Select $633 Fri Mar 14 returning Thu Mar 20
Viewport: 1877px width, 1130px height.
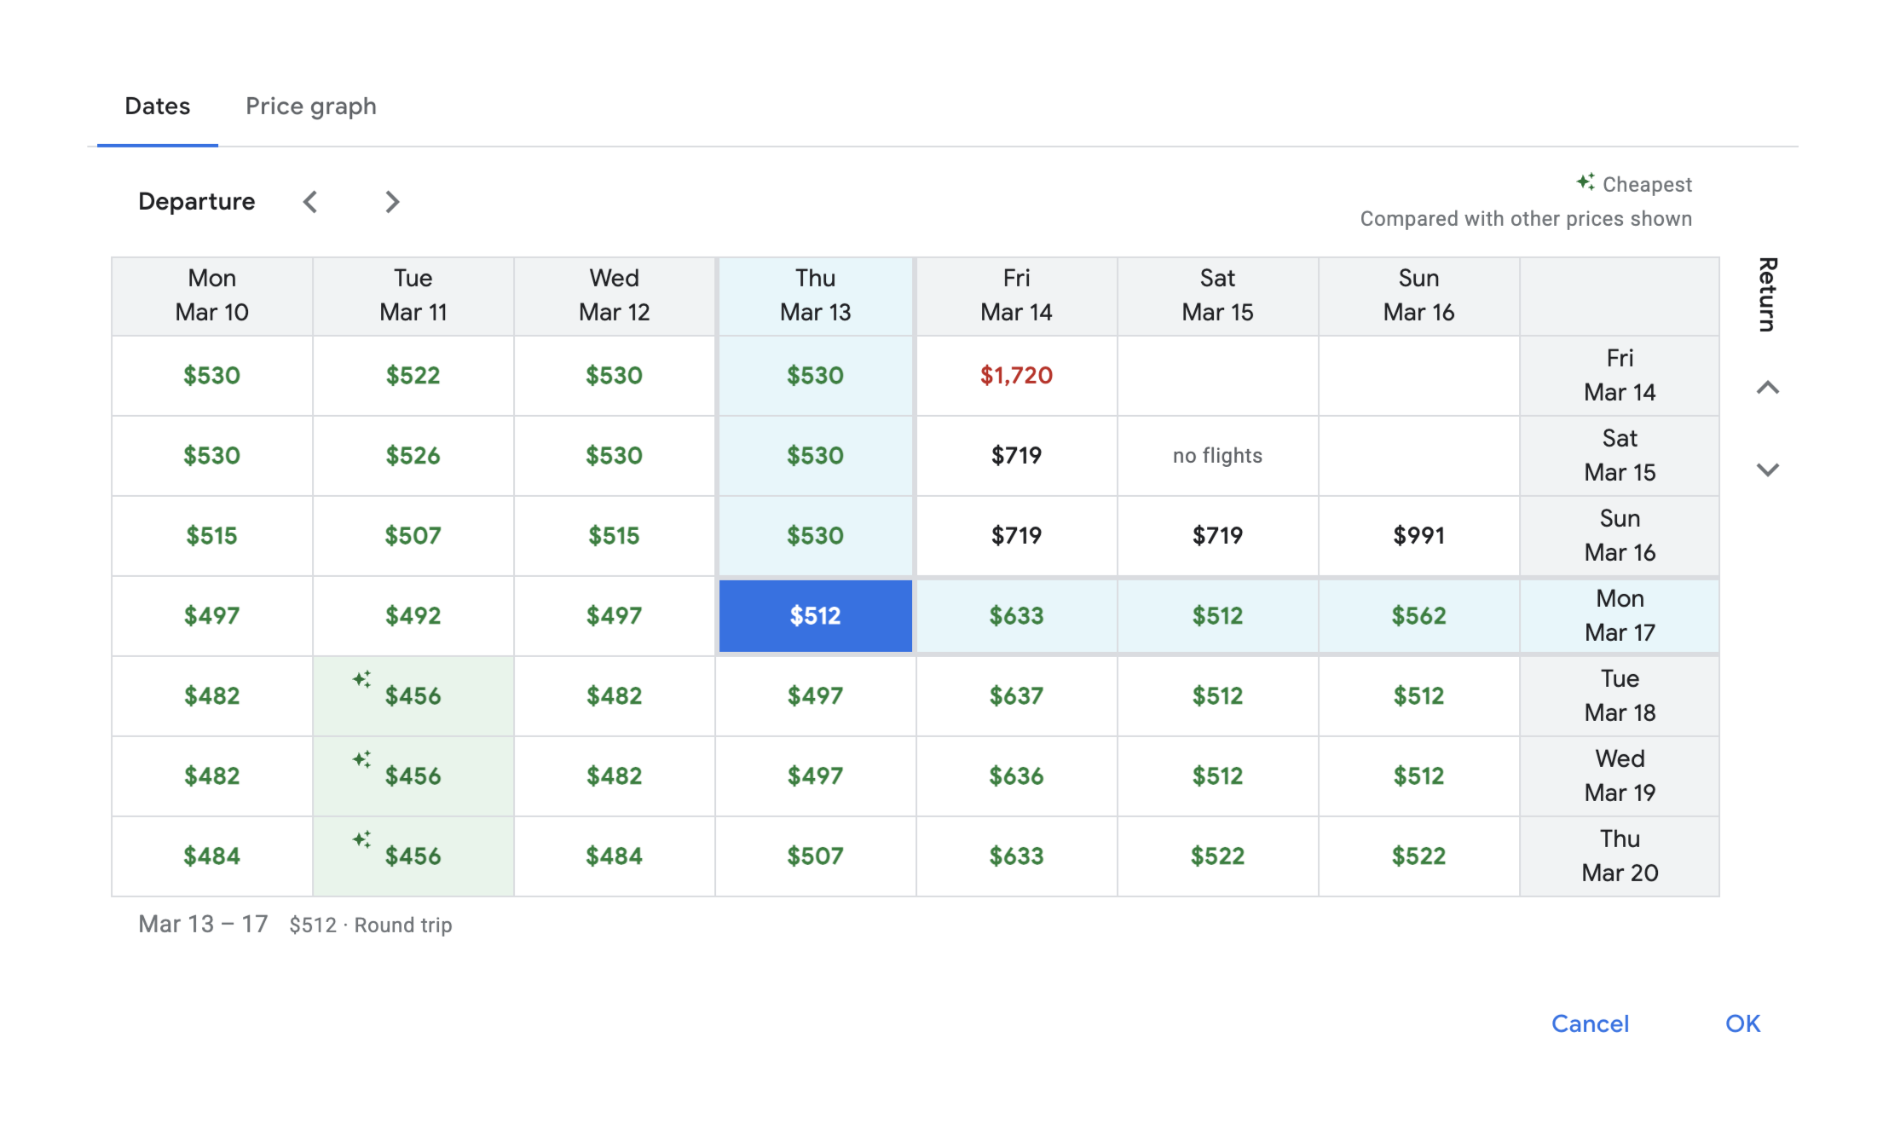(x=1017, y=856)
